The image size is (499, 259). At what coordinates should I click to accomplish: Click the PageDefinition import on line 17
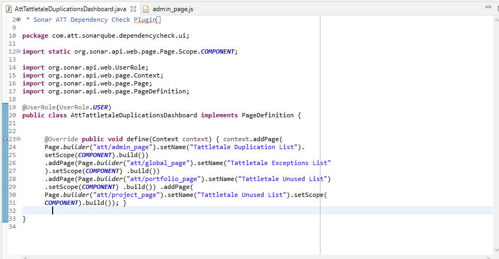pyautogui.click(x=119, y=91)
